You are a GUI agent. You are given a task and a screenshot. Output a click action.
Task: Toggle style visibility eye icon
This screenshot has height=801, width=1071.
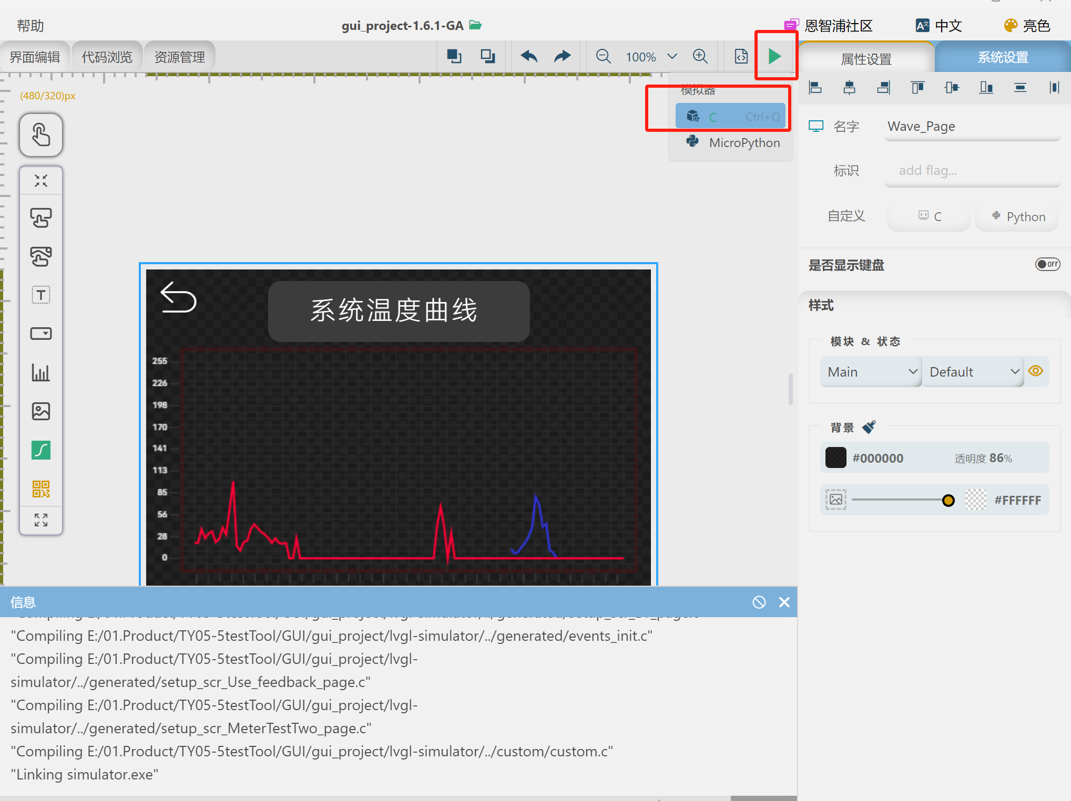[x=1035, y=371]
